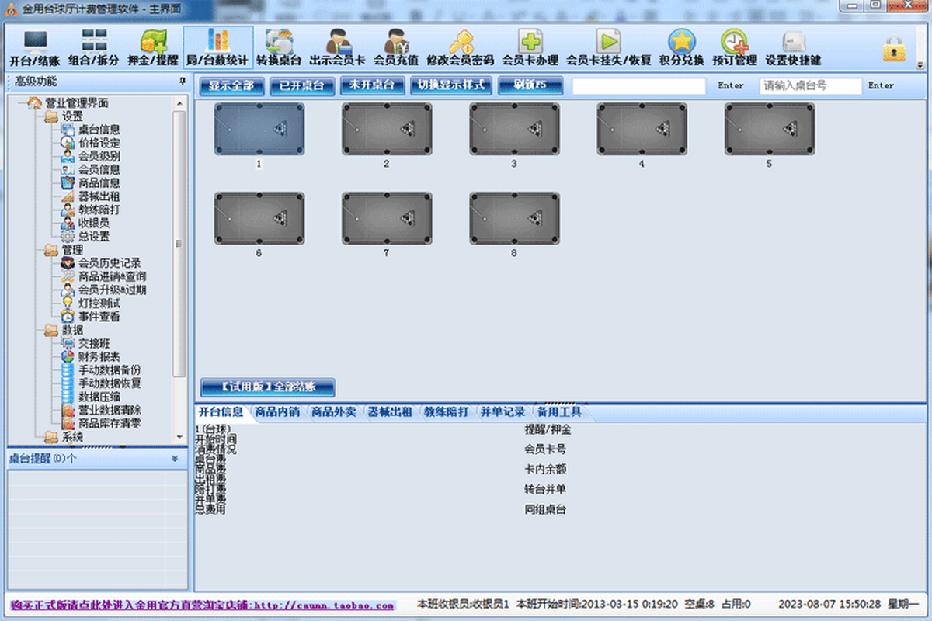Click the yellow padlock icon
This screenshot has height=621, width=932.
point(894,49)
